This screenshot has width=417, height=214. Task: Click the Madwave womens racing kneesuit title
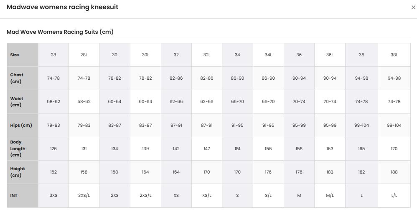[63, 7]
